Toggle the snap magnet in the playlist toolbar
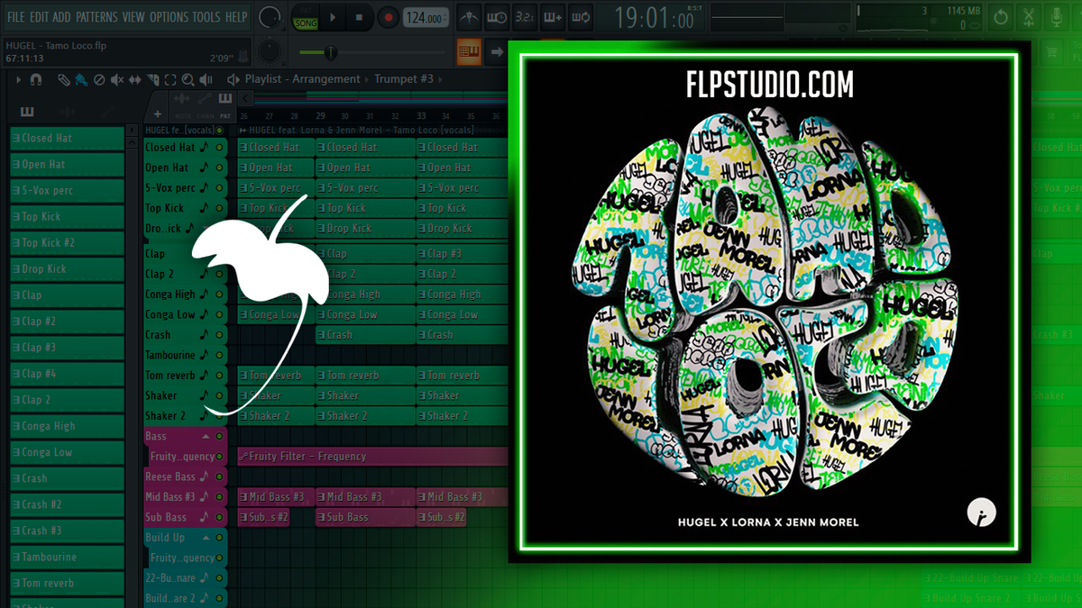Image resolution: width=1082 pixels, height=608 pixels. [x=36, y=79]
